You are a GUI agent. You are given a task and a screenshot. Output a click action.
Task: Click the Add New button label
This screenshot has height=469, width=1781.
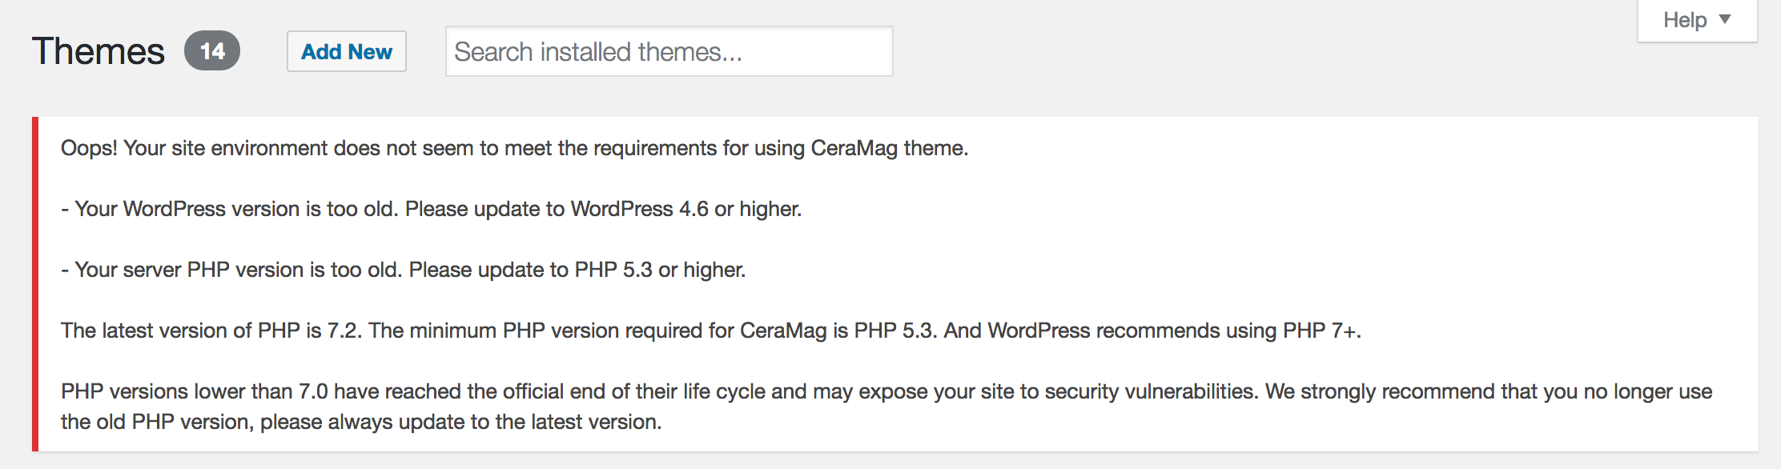click(x=346, y=51)
